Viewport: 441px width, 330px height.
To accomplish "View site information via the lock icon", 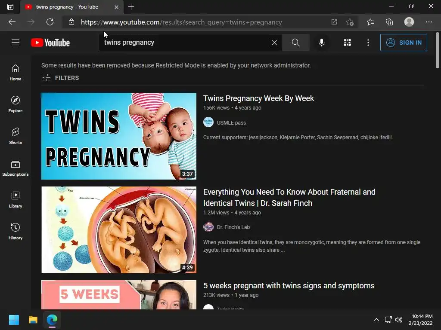I will tap(71, 22).
